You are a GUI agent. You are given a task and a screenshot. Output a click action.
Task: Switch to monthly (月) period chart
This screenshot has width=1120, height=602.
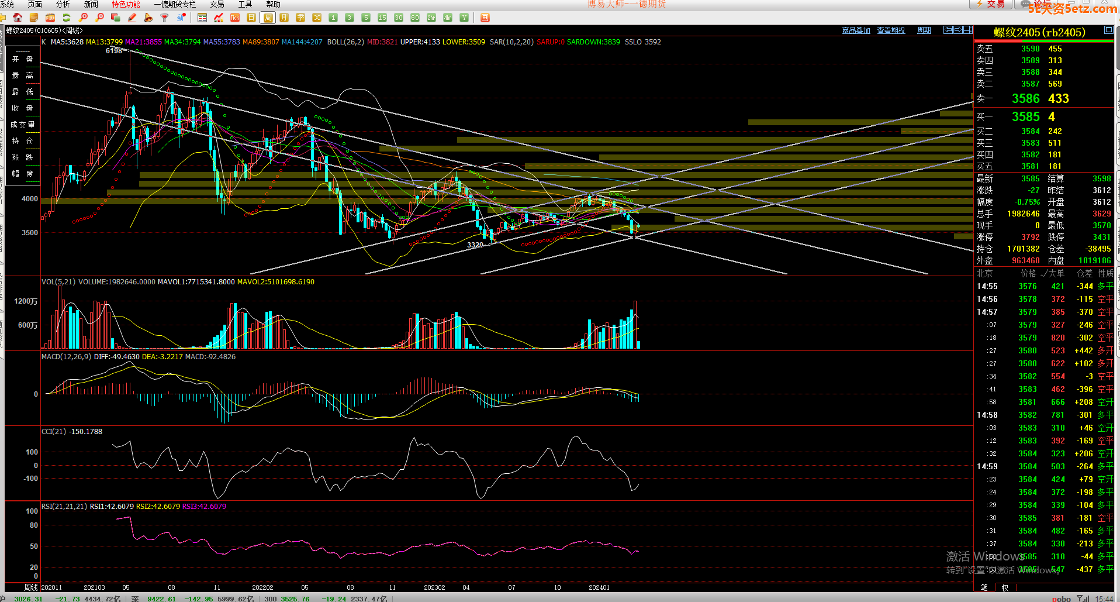coord(284,18)
